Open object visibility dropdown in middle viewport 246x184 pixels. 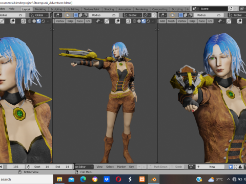99,21
